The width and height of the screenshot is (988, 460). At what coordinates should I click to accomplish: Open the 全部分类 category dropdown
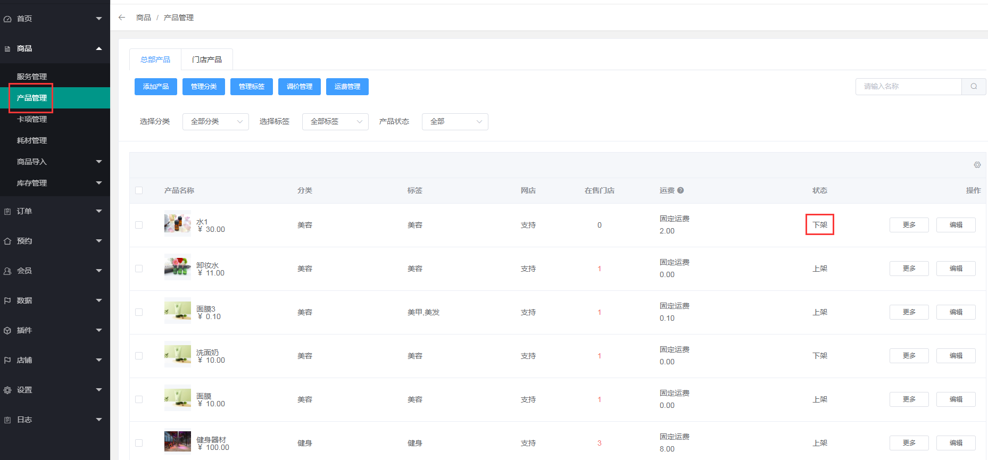tap(215, 122)
